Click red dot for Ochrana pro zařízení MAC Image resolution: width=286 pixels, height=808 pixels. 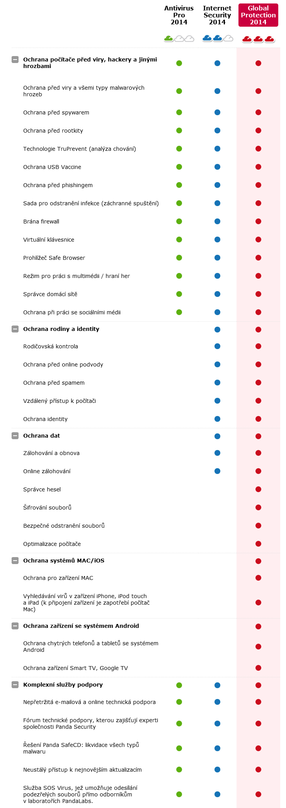[x=258, y=578]
